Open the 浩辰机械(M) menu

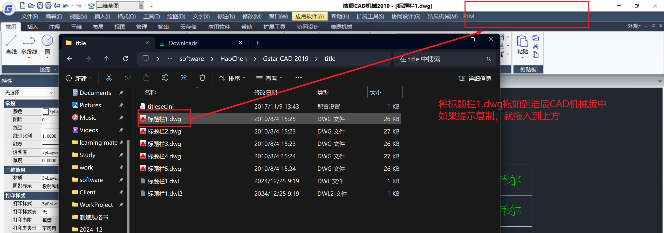point(443,16)
